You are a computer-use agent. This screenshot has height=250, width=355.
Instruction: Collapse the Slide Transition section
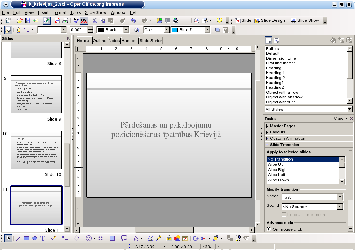point(308,145)
